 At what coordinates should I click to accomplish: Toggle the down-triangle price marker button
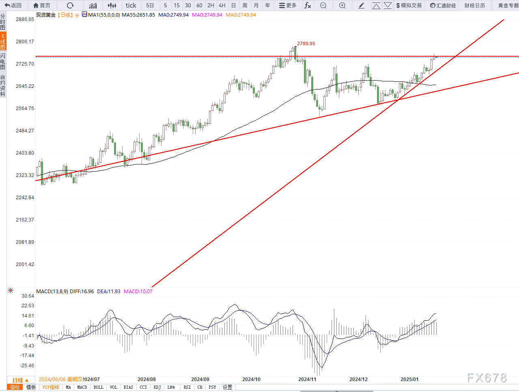[x=388, y=5]
